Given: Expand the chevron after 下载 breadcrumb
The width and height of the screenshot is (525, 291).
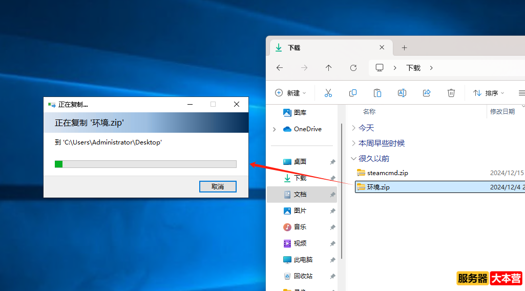Looking at the screenshot, I should point(431,68).
